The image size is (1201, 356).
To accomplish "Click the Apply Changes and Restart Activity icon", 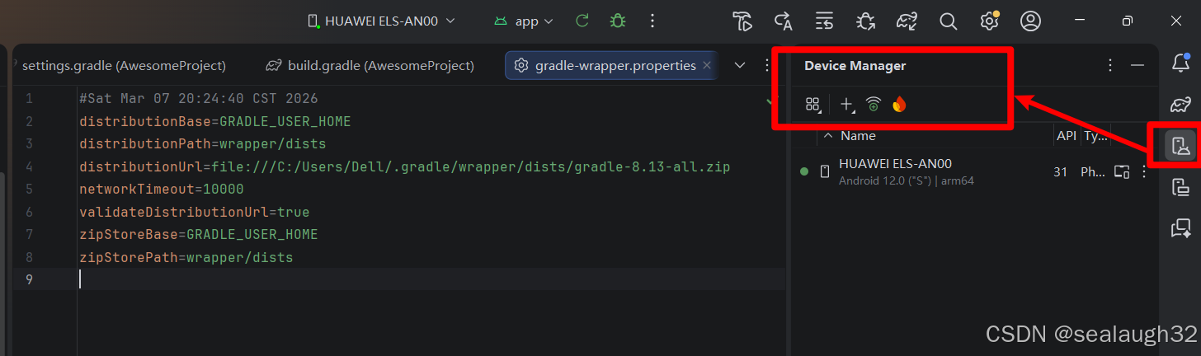I will pyautogui.click(x=784, y=21).
